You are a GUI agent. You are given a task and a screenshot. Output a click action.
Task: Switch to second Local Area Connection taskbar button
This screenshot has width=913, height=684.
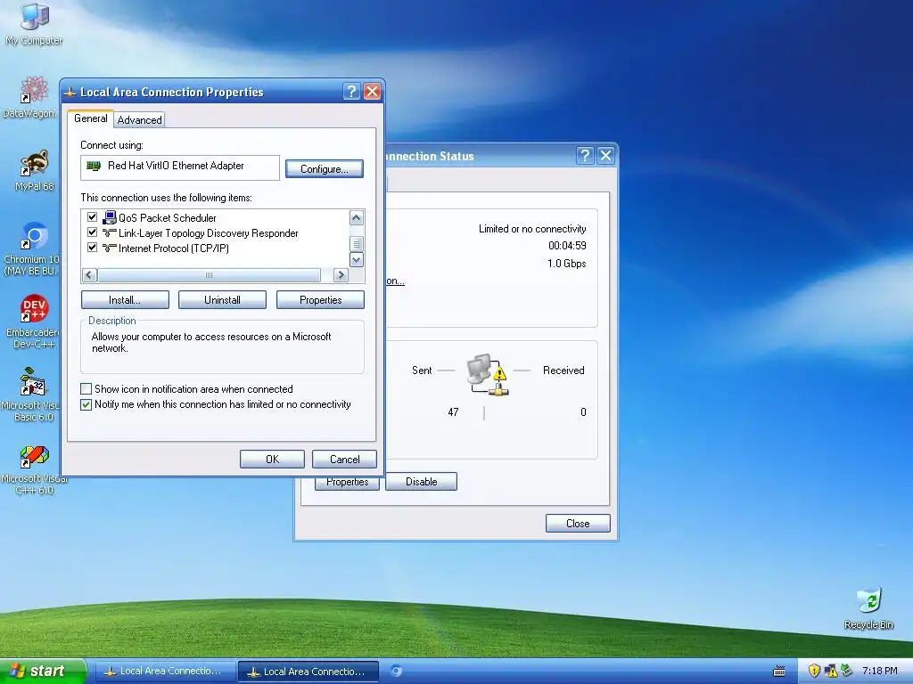pos(308,672)
